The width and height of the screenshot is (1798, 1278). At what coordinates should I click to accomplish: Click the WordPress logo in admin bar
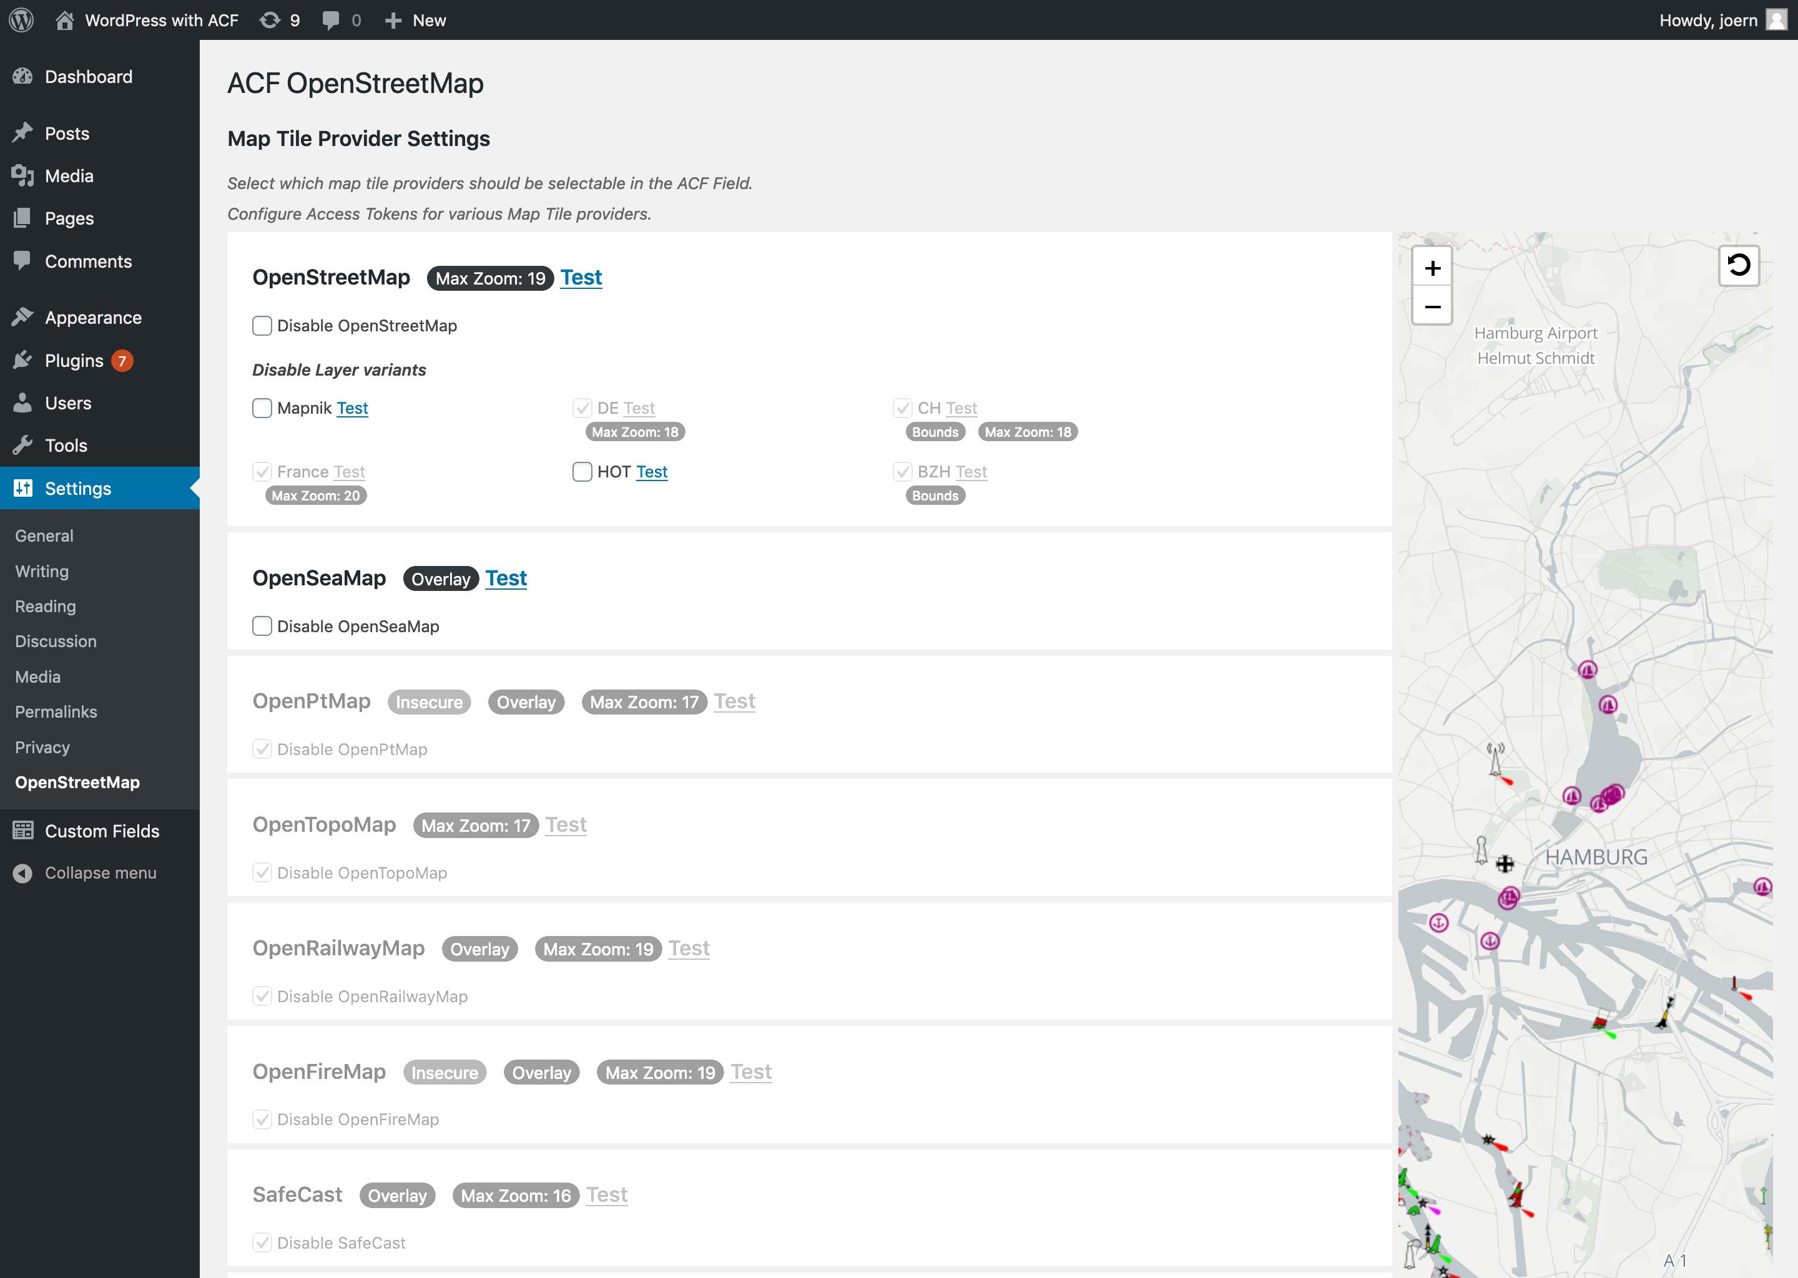click(21, 20)
